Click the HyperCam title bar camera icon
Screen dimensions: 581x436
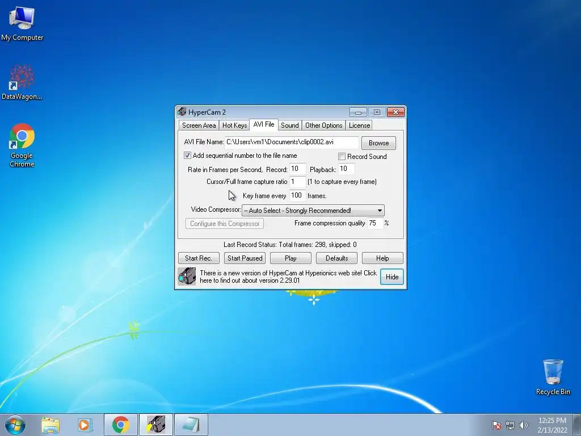click(x=182, y=112)
